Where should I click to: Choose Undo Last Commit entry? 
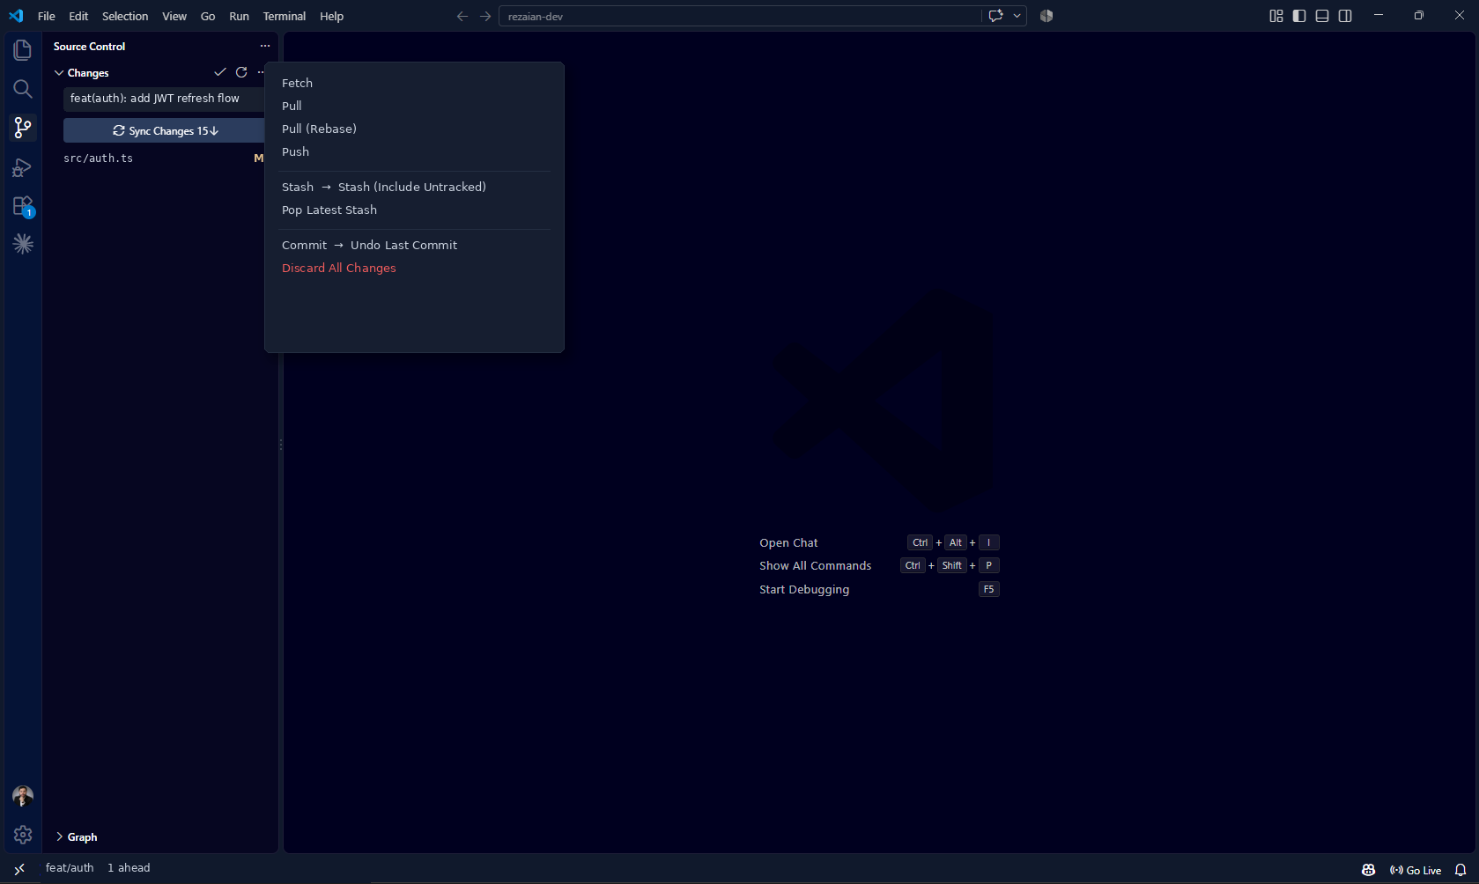(x=403, y=245)
